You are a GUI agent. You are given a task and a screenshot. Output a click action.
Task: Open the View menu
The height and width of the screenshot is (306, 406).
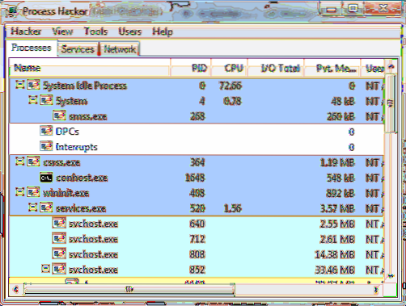pos(62,31)
